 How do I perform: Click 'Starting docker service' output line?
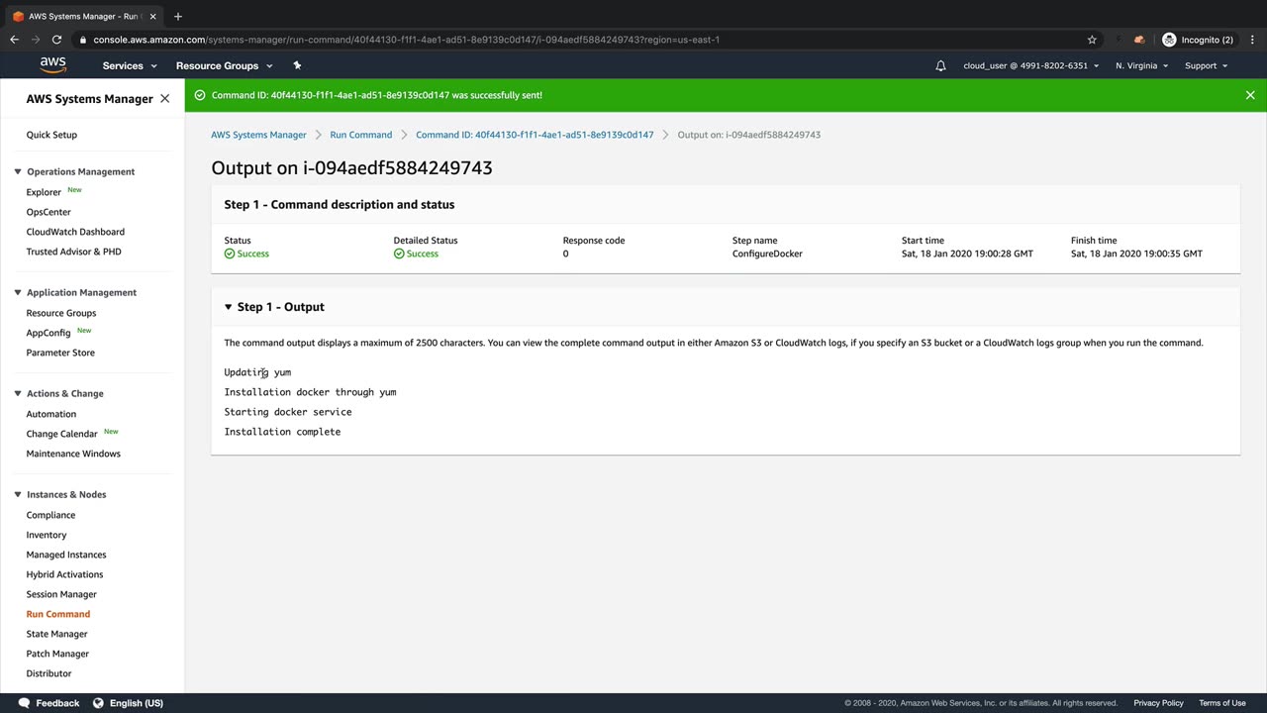tap(288, 412)
